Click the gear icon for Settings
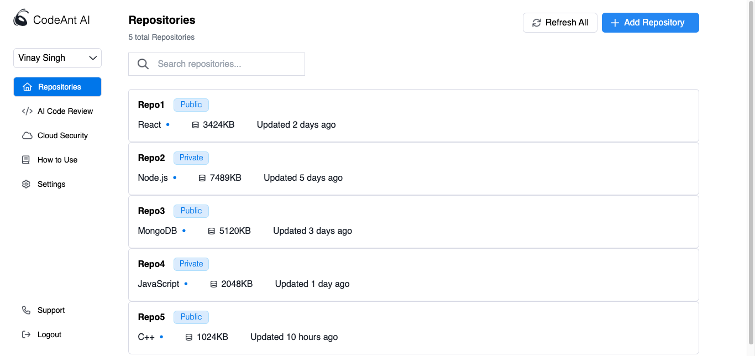The image size is (755, 356). coord(26,184)
